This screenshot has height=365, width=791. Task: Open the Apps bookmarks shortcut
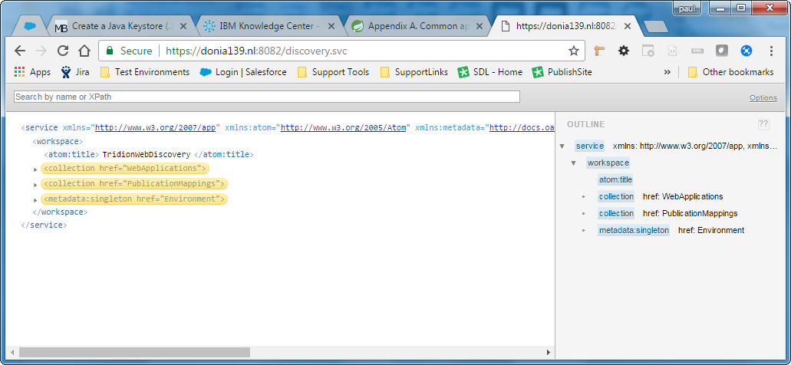pos(32,72)
